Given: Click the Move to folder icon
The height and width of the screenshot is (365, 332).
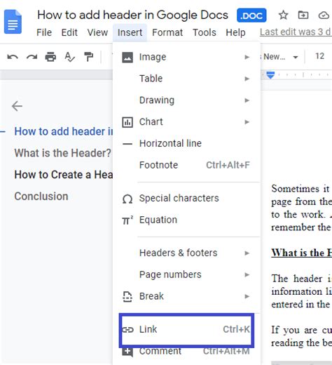Looking at the screenshot, I should click(x=303, y=15).
